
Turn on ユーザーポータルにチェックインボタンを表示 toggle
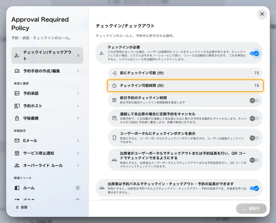click(x=254, y=138)
